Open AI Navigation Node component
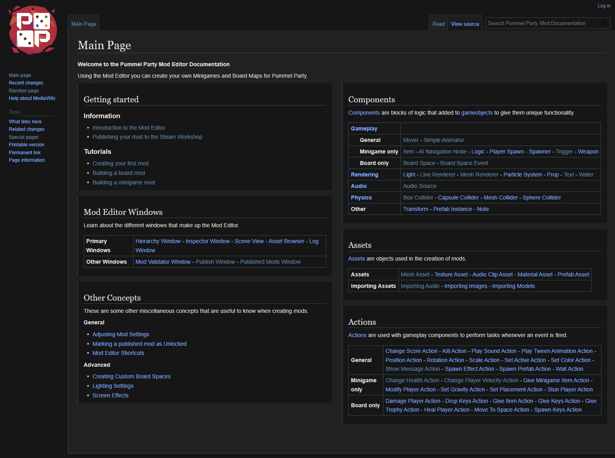Screen dimensions: 615x458 click(443, 151)
